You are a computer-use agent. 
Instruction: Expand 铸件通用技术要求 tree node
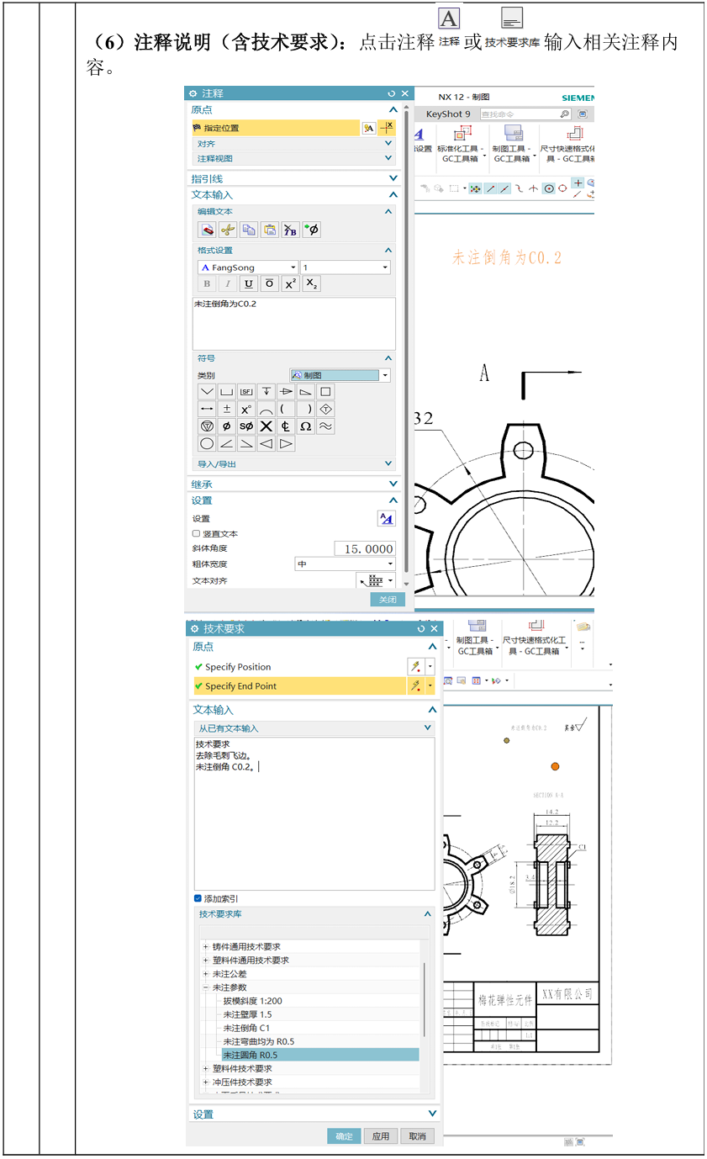(206, 947)
